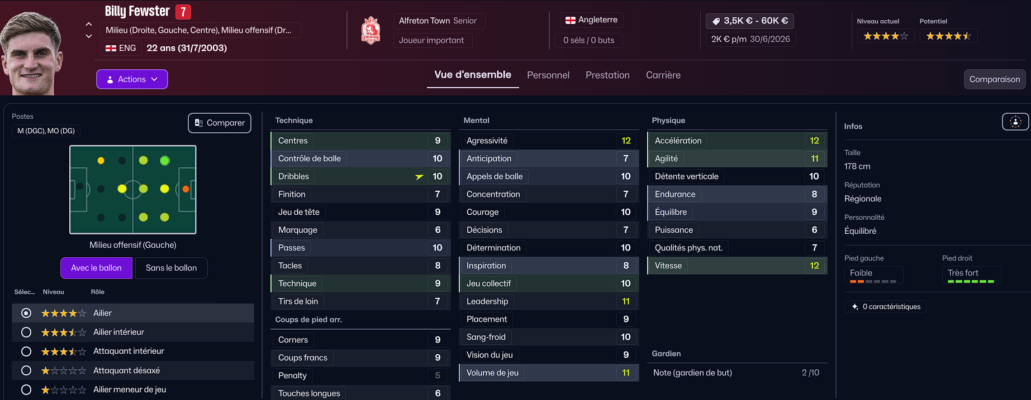Viewport: 1031px width, 400px height.
Task: Click the red shirt number 7 badge
Action: [183, 12]
